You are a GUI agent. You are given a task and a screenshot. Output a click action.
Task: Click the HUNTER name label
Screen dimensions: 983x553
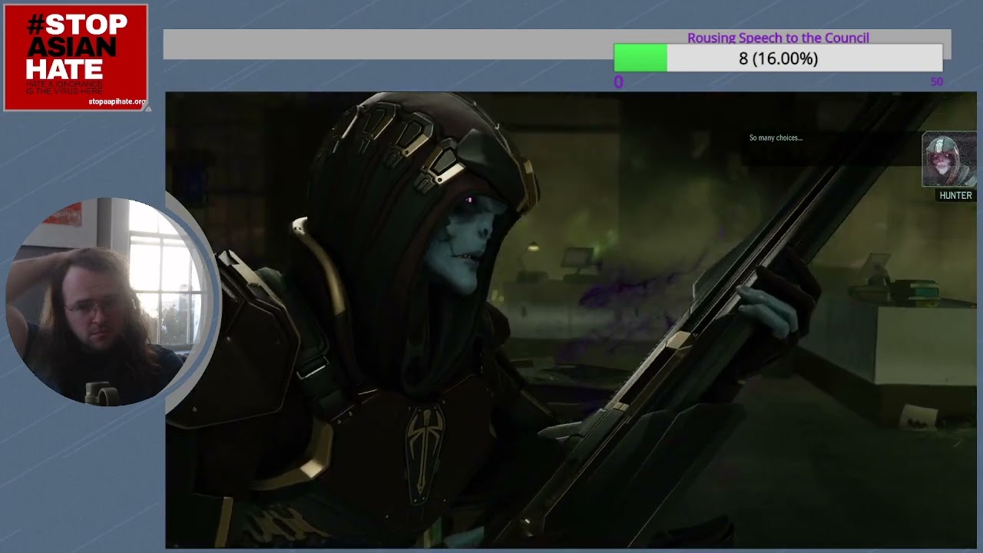[955, 195]
